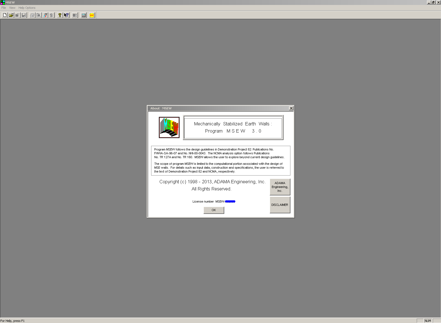Click the MSEW application icon in title bar
This screenshot has width=441, height=323.
pos(2,2)
